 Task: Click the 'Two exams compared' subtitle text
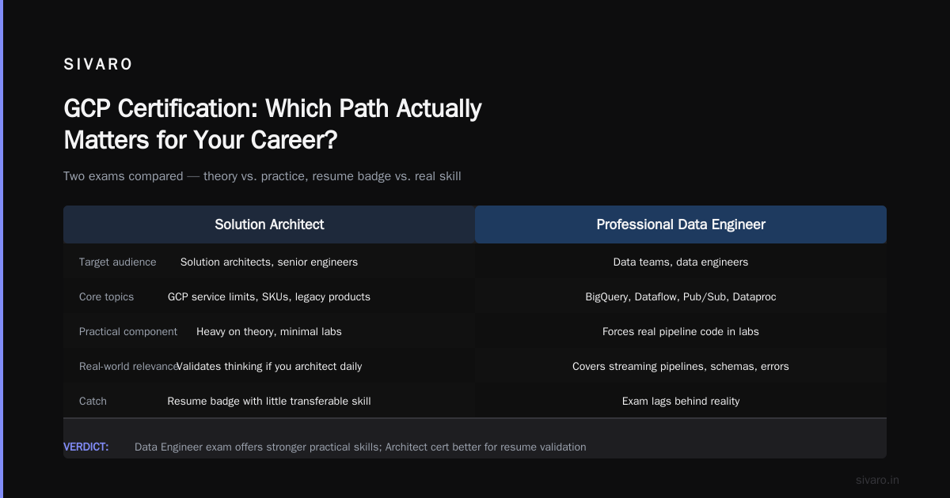coord(262,176)
